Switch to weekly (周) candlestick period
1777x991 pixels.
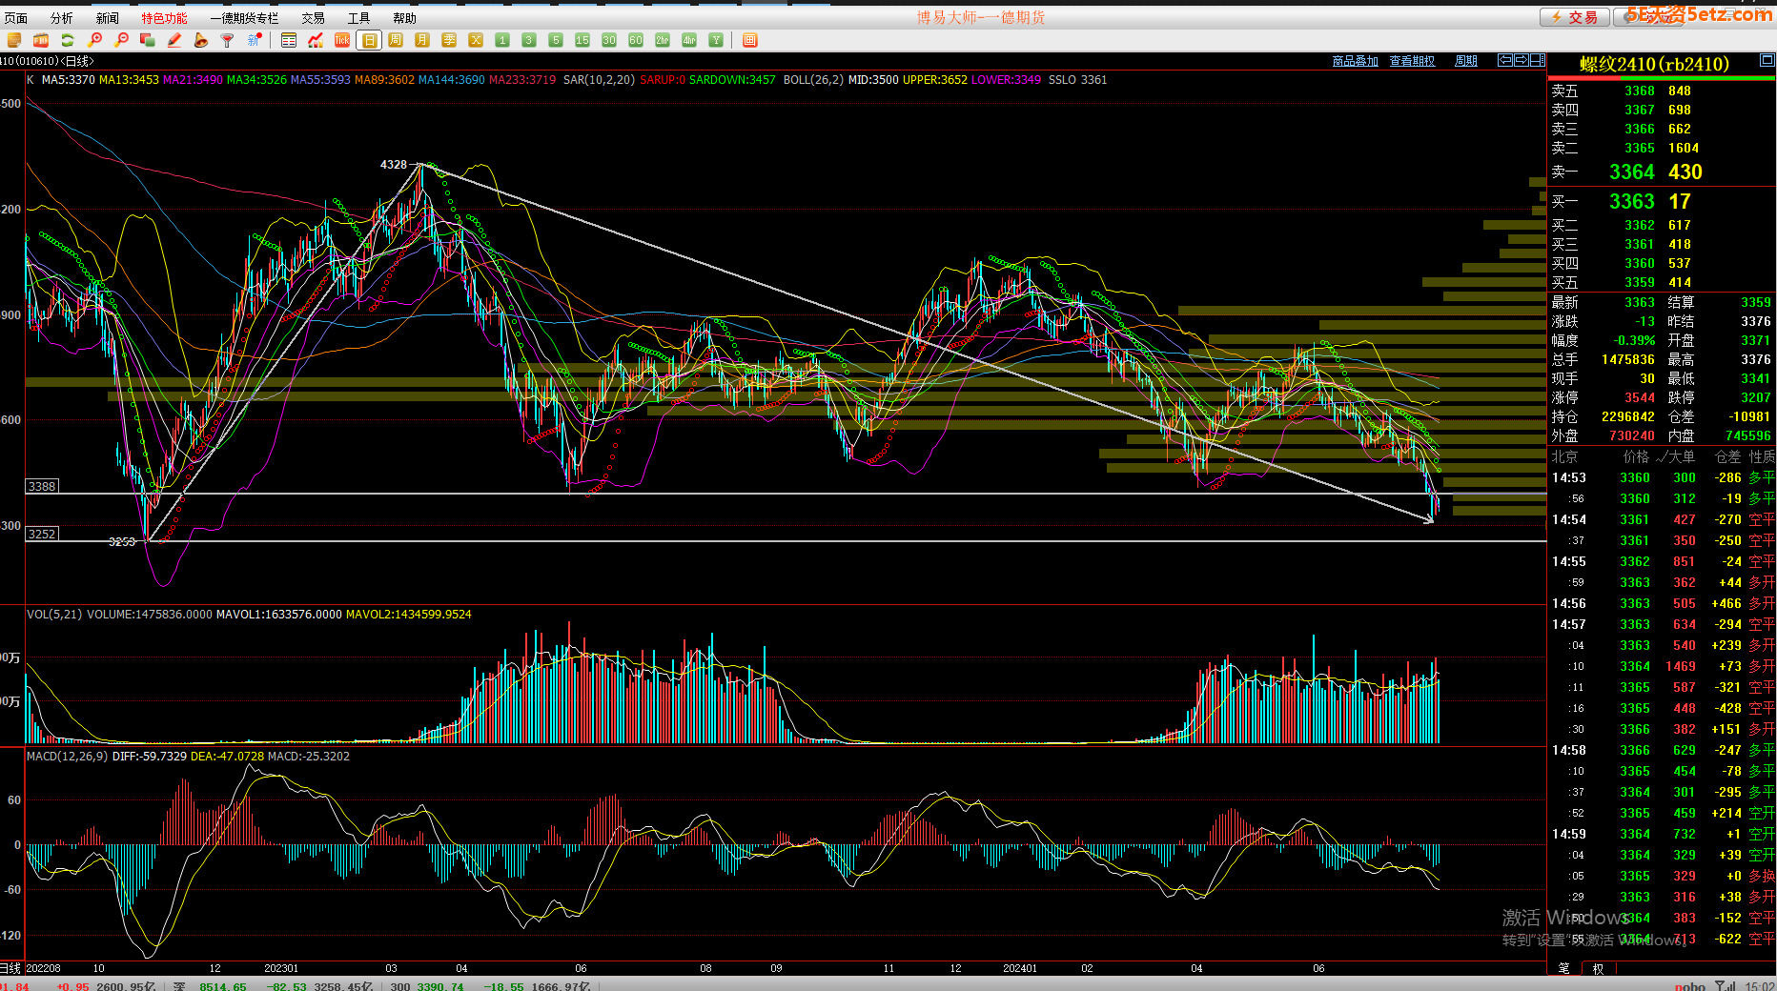pyautogui.click(x=396, y=40)
